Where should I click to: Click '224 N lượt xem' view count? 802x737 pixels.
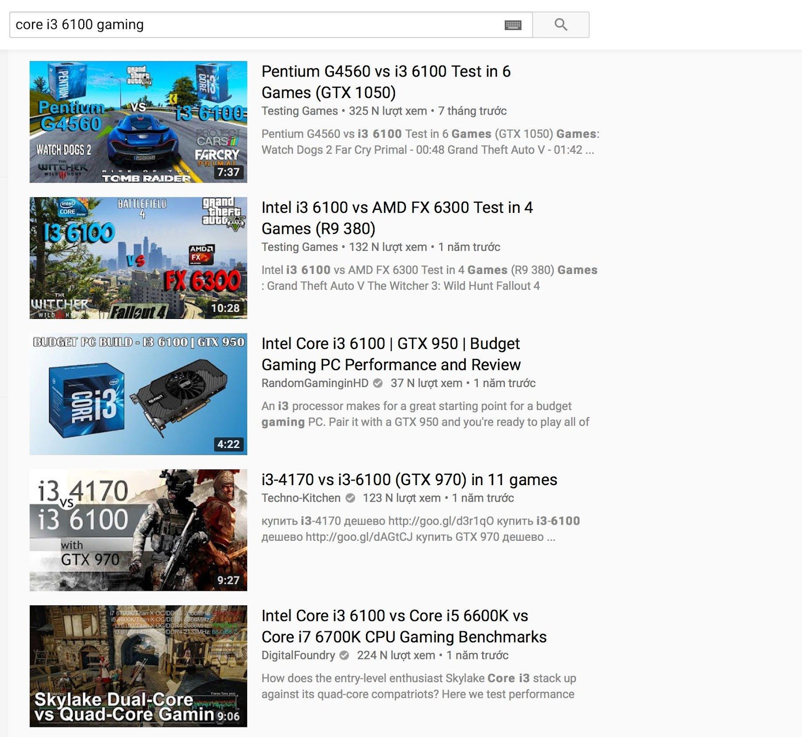click(x=396, y=655)
